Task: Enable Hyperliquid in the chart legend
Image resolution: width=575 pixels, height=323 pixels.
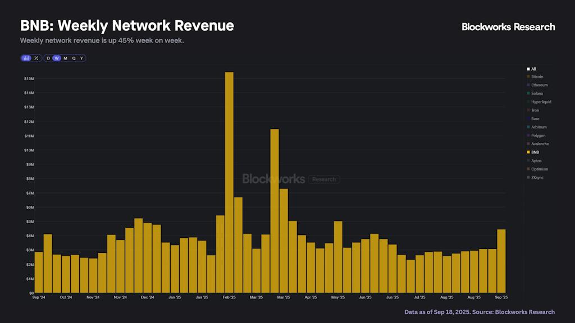Action: 541,102
